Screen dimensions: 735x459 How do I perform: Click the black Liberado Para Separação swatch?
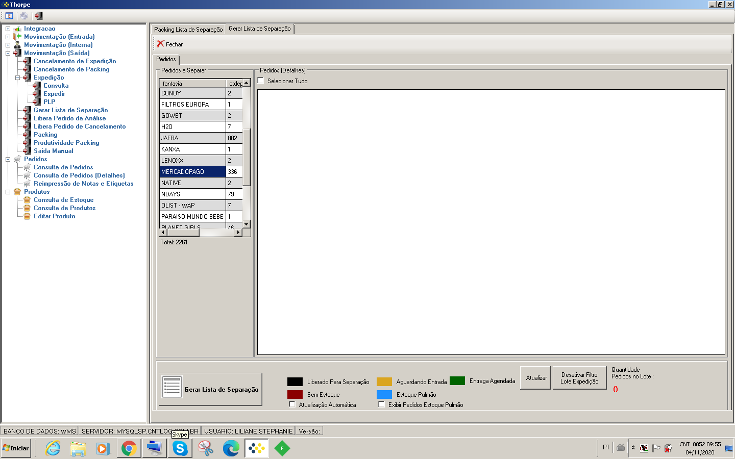tap(295, 381)
